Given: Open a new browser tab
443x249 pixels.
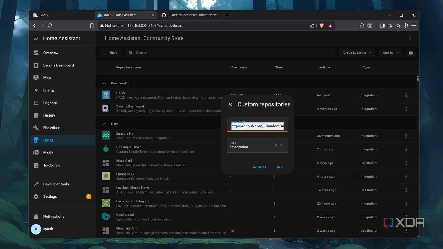Looking at the screenshot, I should 227,15.
